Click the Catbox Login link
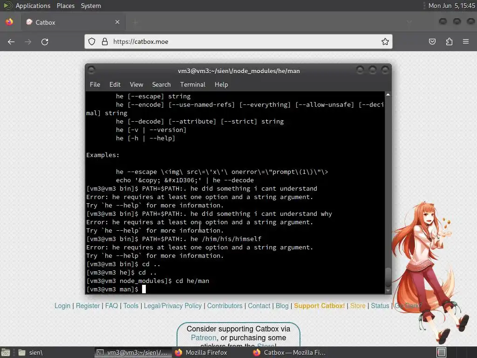477x358 pixels. coord(62,306)
